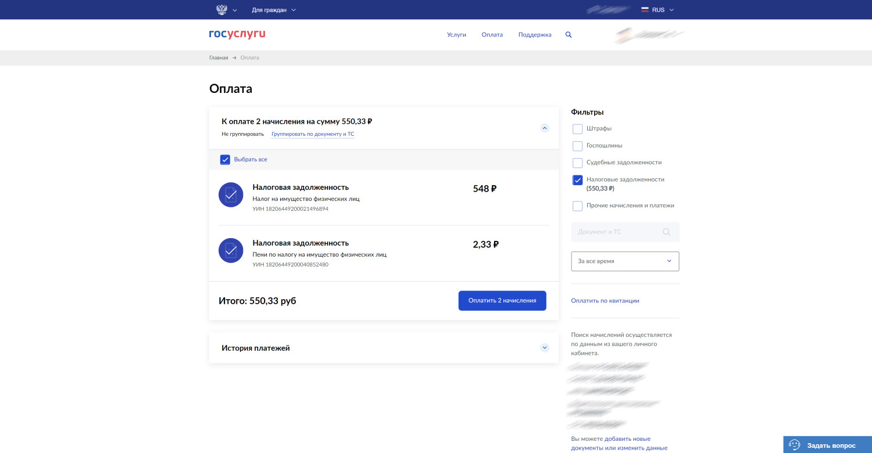Follow the "Оплатить по квитанции" link
This screenshot has width=872, height=453.
[x=605, y=301]
